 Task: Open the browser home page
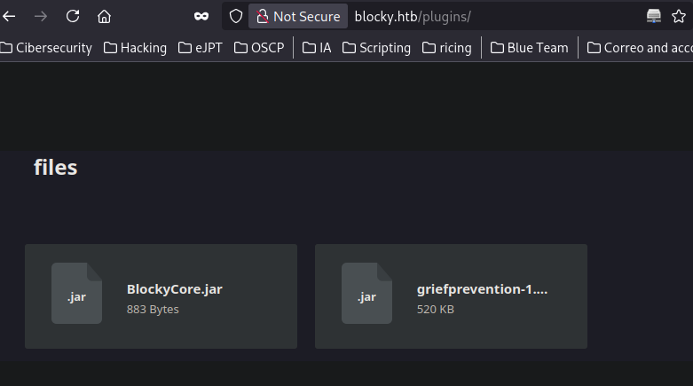pos(105,17)
